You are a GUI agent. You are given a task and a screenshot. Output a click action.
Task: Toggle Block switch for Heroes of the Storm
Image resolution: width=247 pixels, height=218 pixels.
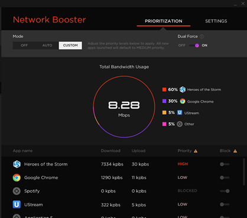tap(225, 164)
